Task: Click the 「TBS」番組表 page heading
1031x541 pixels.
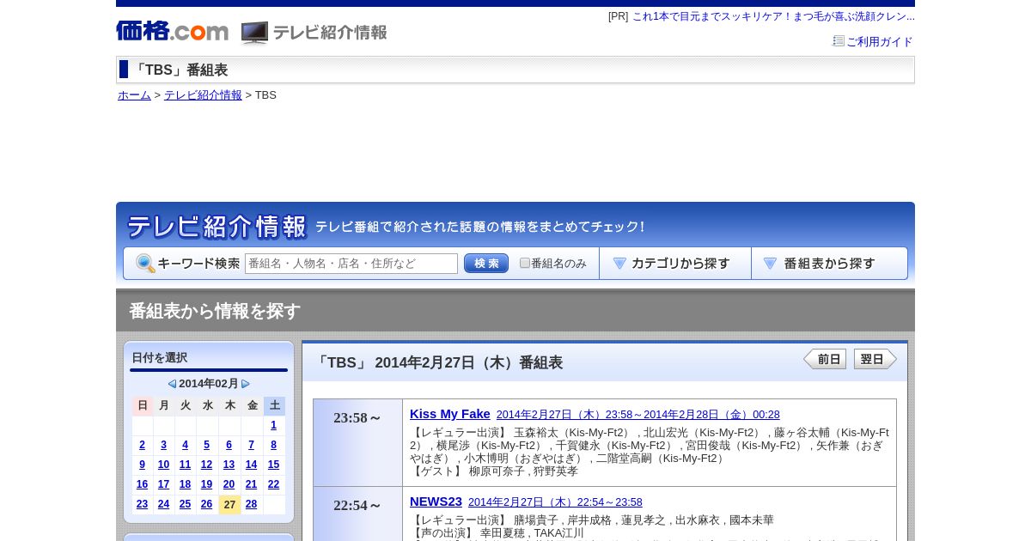Action: (180, 70)
